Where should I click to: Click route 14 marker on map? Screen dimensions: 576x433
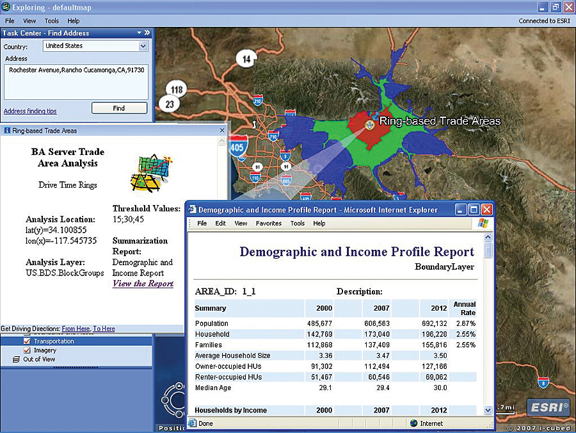tap(246, 59)
